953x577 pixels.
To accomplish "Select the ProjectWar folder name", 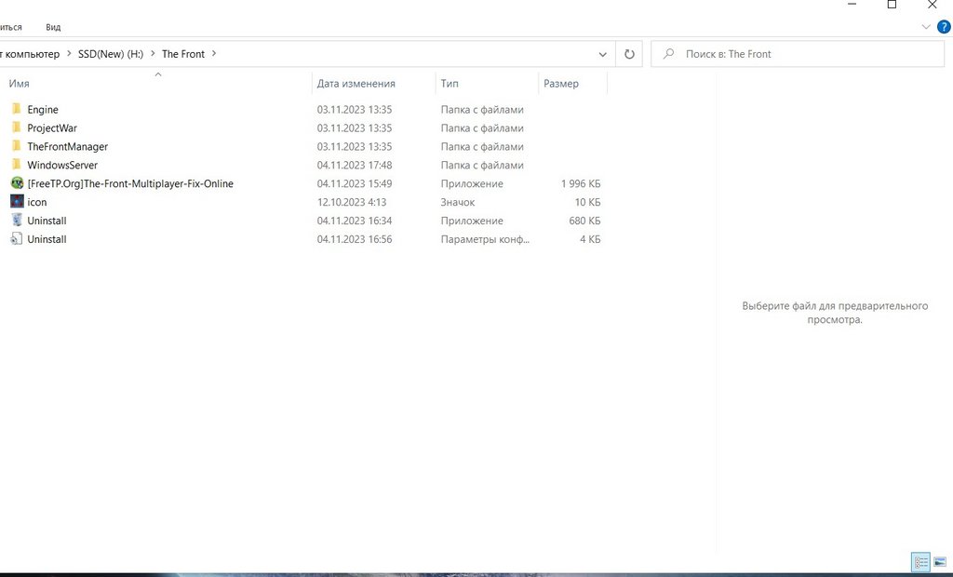I will [x=52, y=127].
